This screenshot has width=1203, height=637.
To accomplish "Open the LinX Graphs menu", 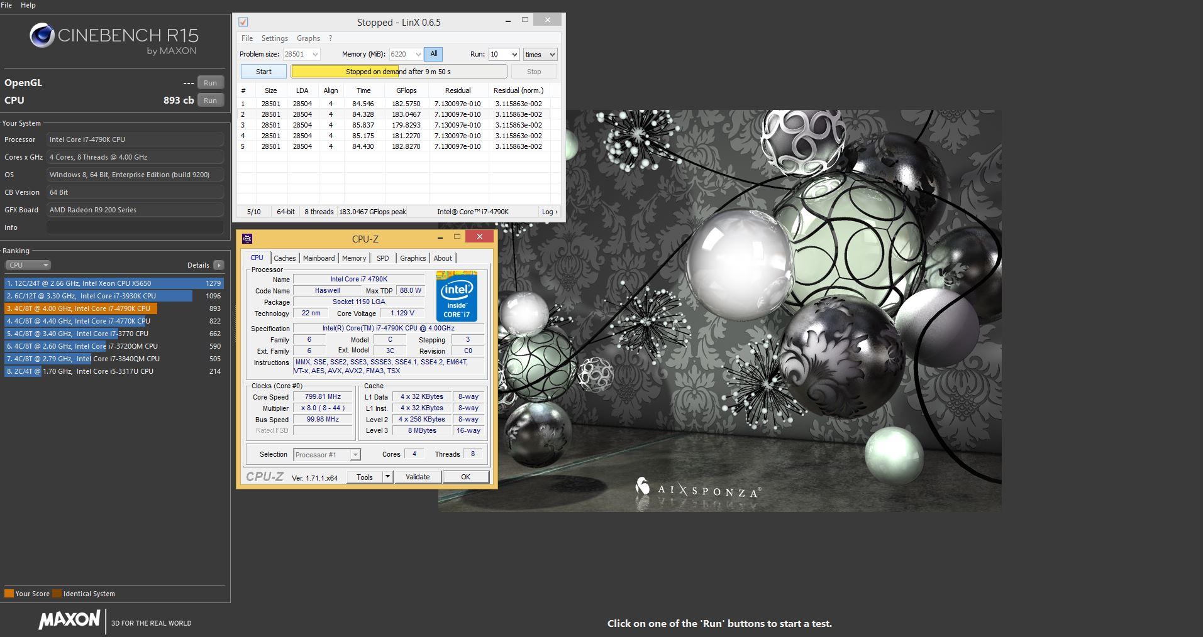I will click(x=308, y=38).
